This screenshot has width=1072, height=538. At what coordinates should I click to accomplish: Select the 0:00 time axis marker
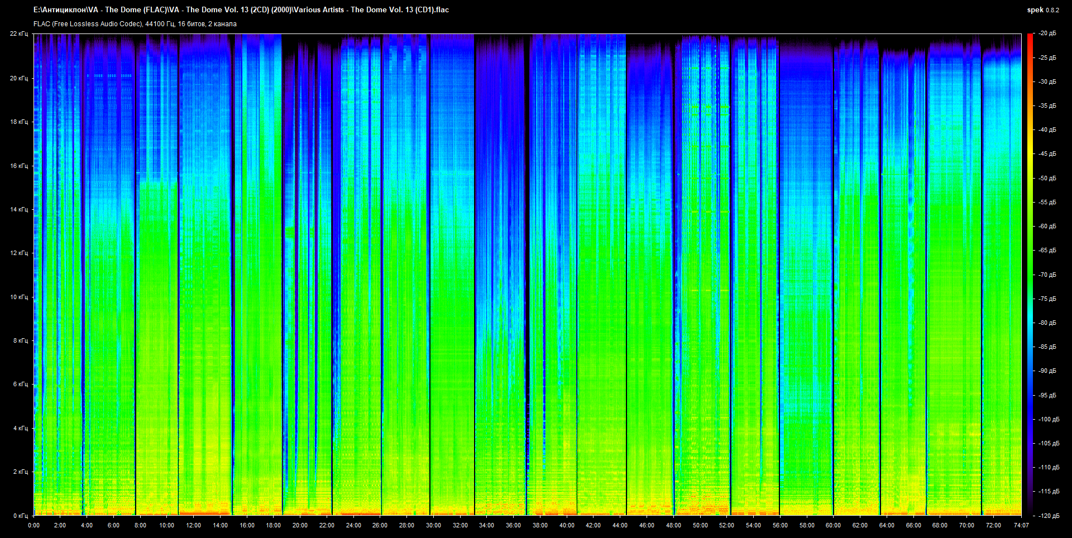33,525
